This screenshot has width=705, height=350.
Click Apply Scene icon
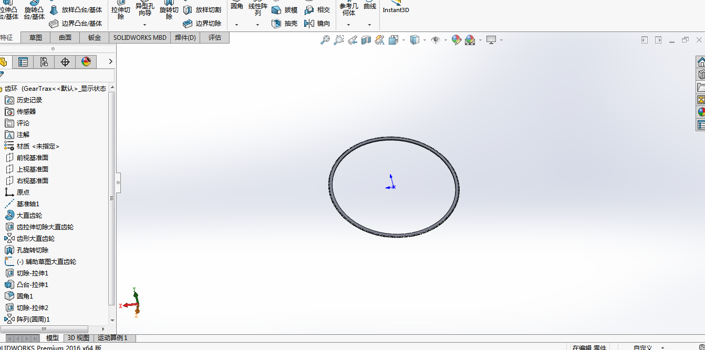point(470,40)
